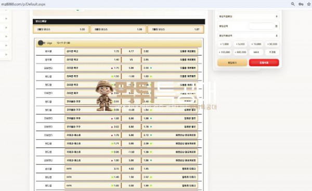Click the green H icon beside 1.71
The image size is (312, 191).
tap(112, 144)
